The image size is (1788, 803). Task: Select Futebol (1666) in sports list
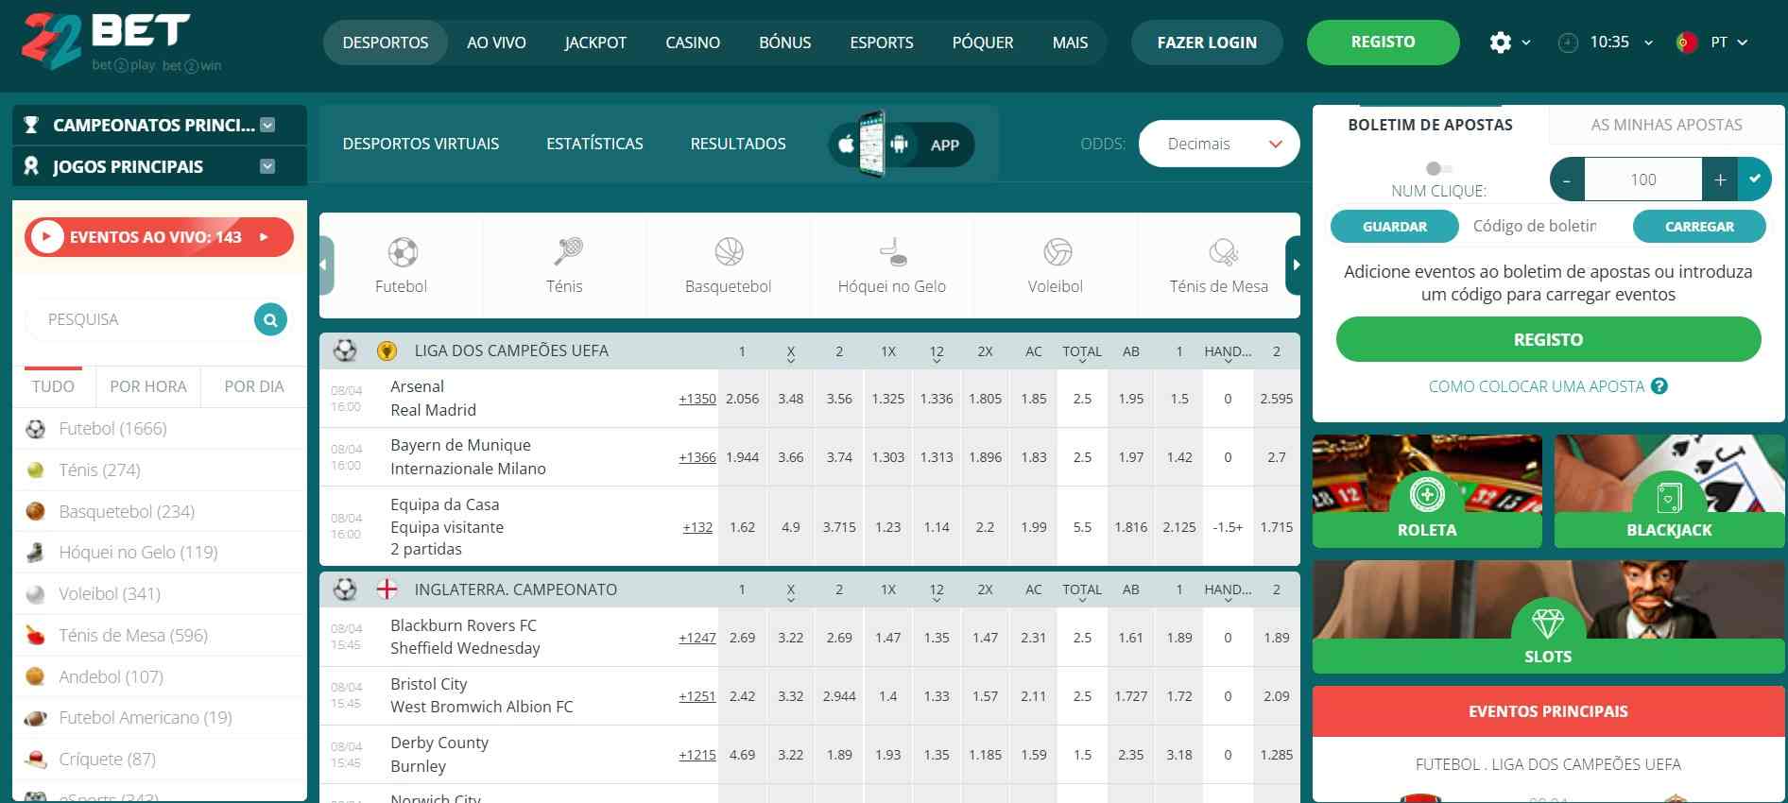[160, 429]
